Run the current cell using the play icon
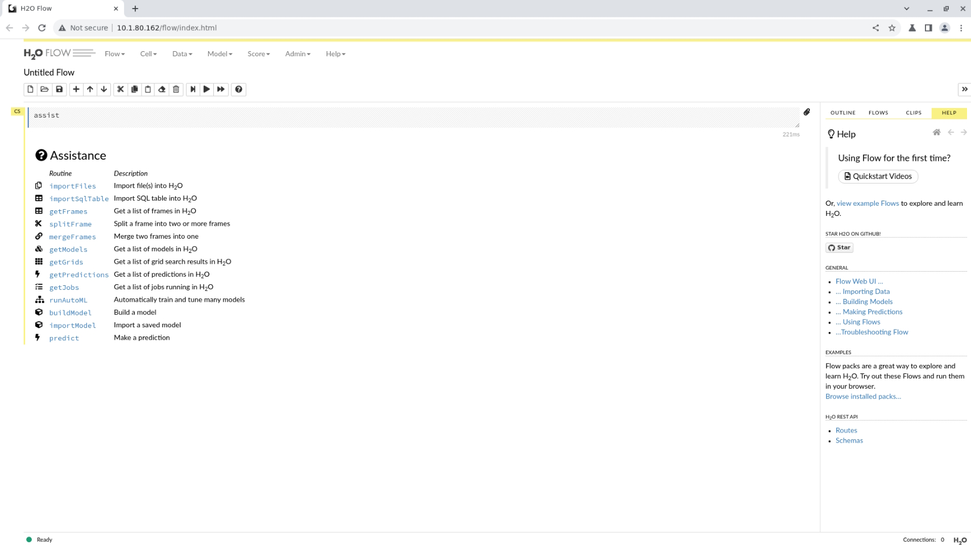Screen dimensions: 971x545 point(206,89)
